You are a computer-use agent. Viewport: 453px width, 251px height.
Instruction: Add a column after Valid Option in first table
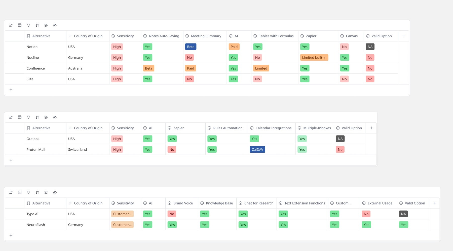(404, 36)
